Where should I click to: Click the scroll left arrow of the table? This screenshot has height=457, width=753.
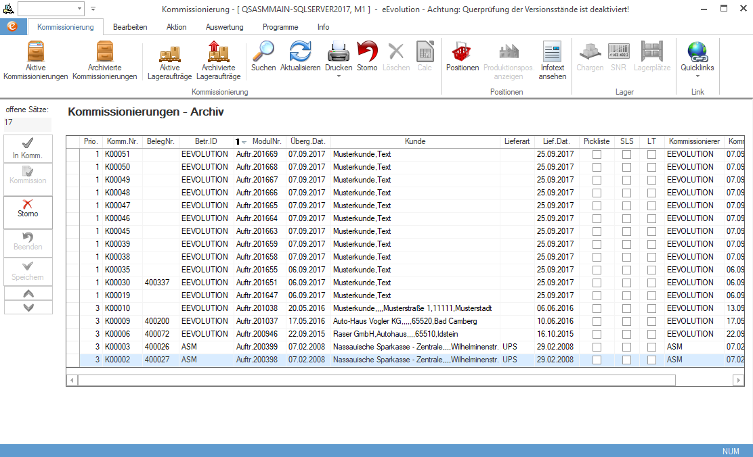pos(72,381)
